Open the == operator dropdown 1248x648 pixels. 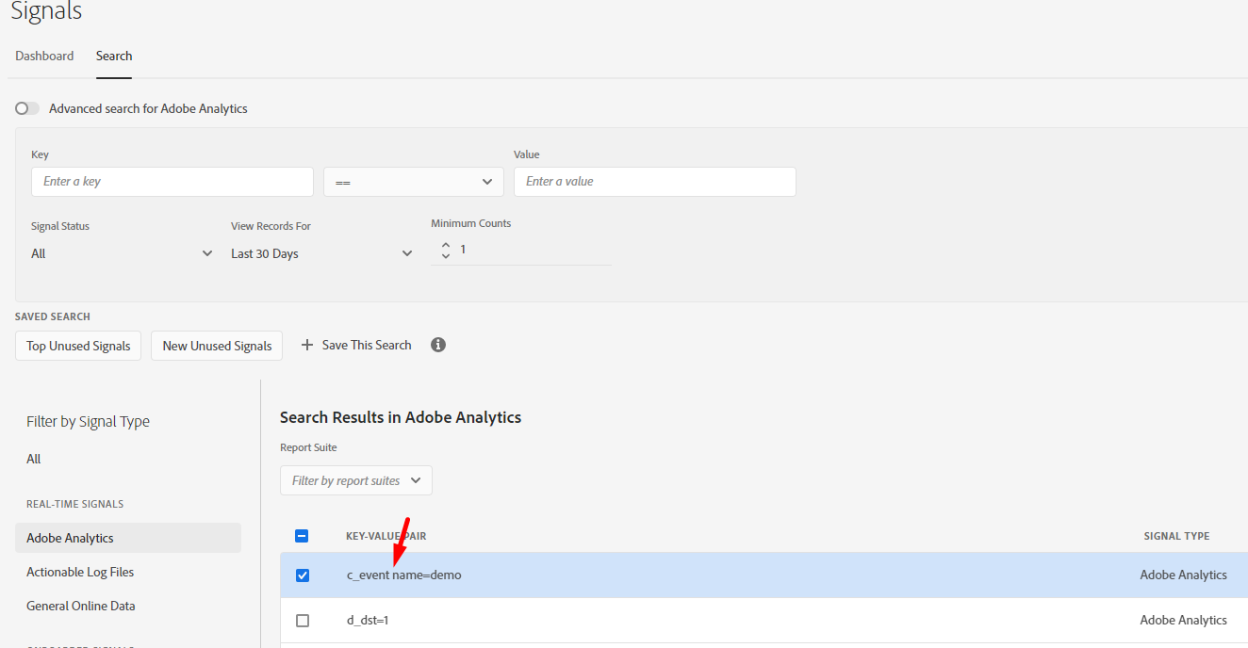414,182
